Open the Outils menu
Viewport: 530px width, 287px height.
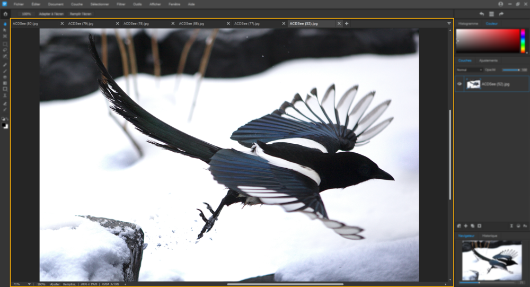point(137,4)
